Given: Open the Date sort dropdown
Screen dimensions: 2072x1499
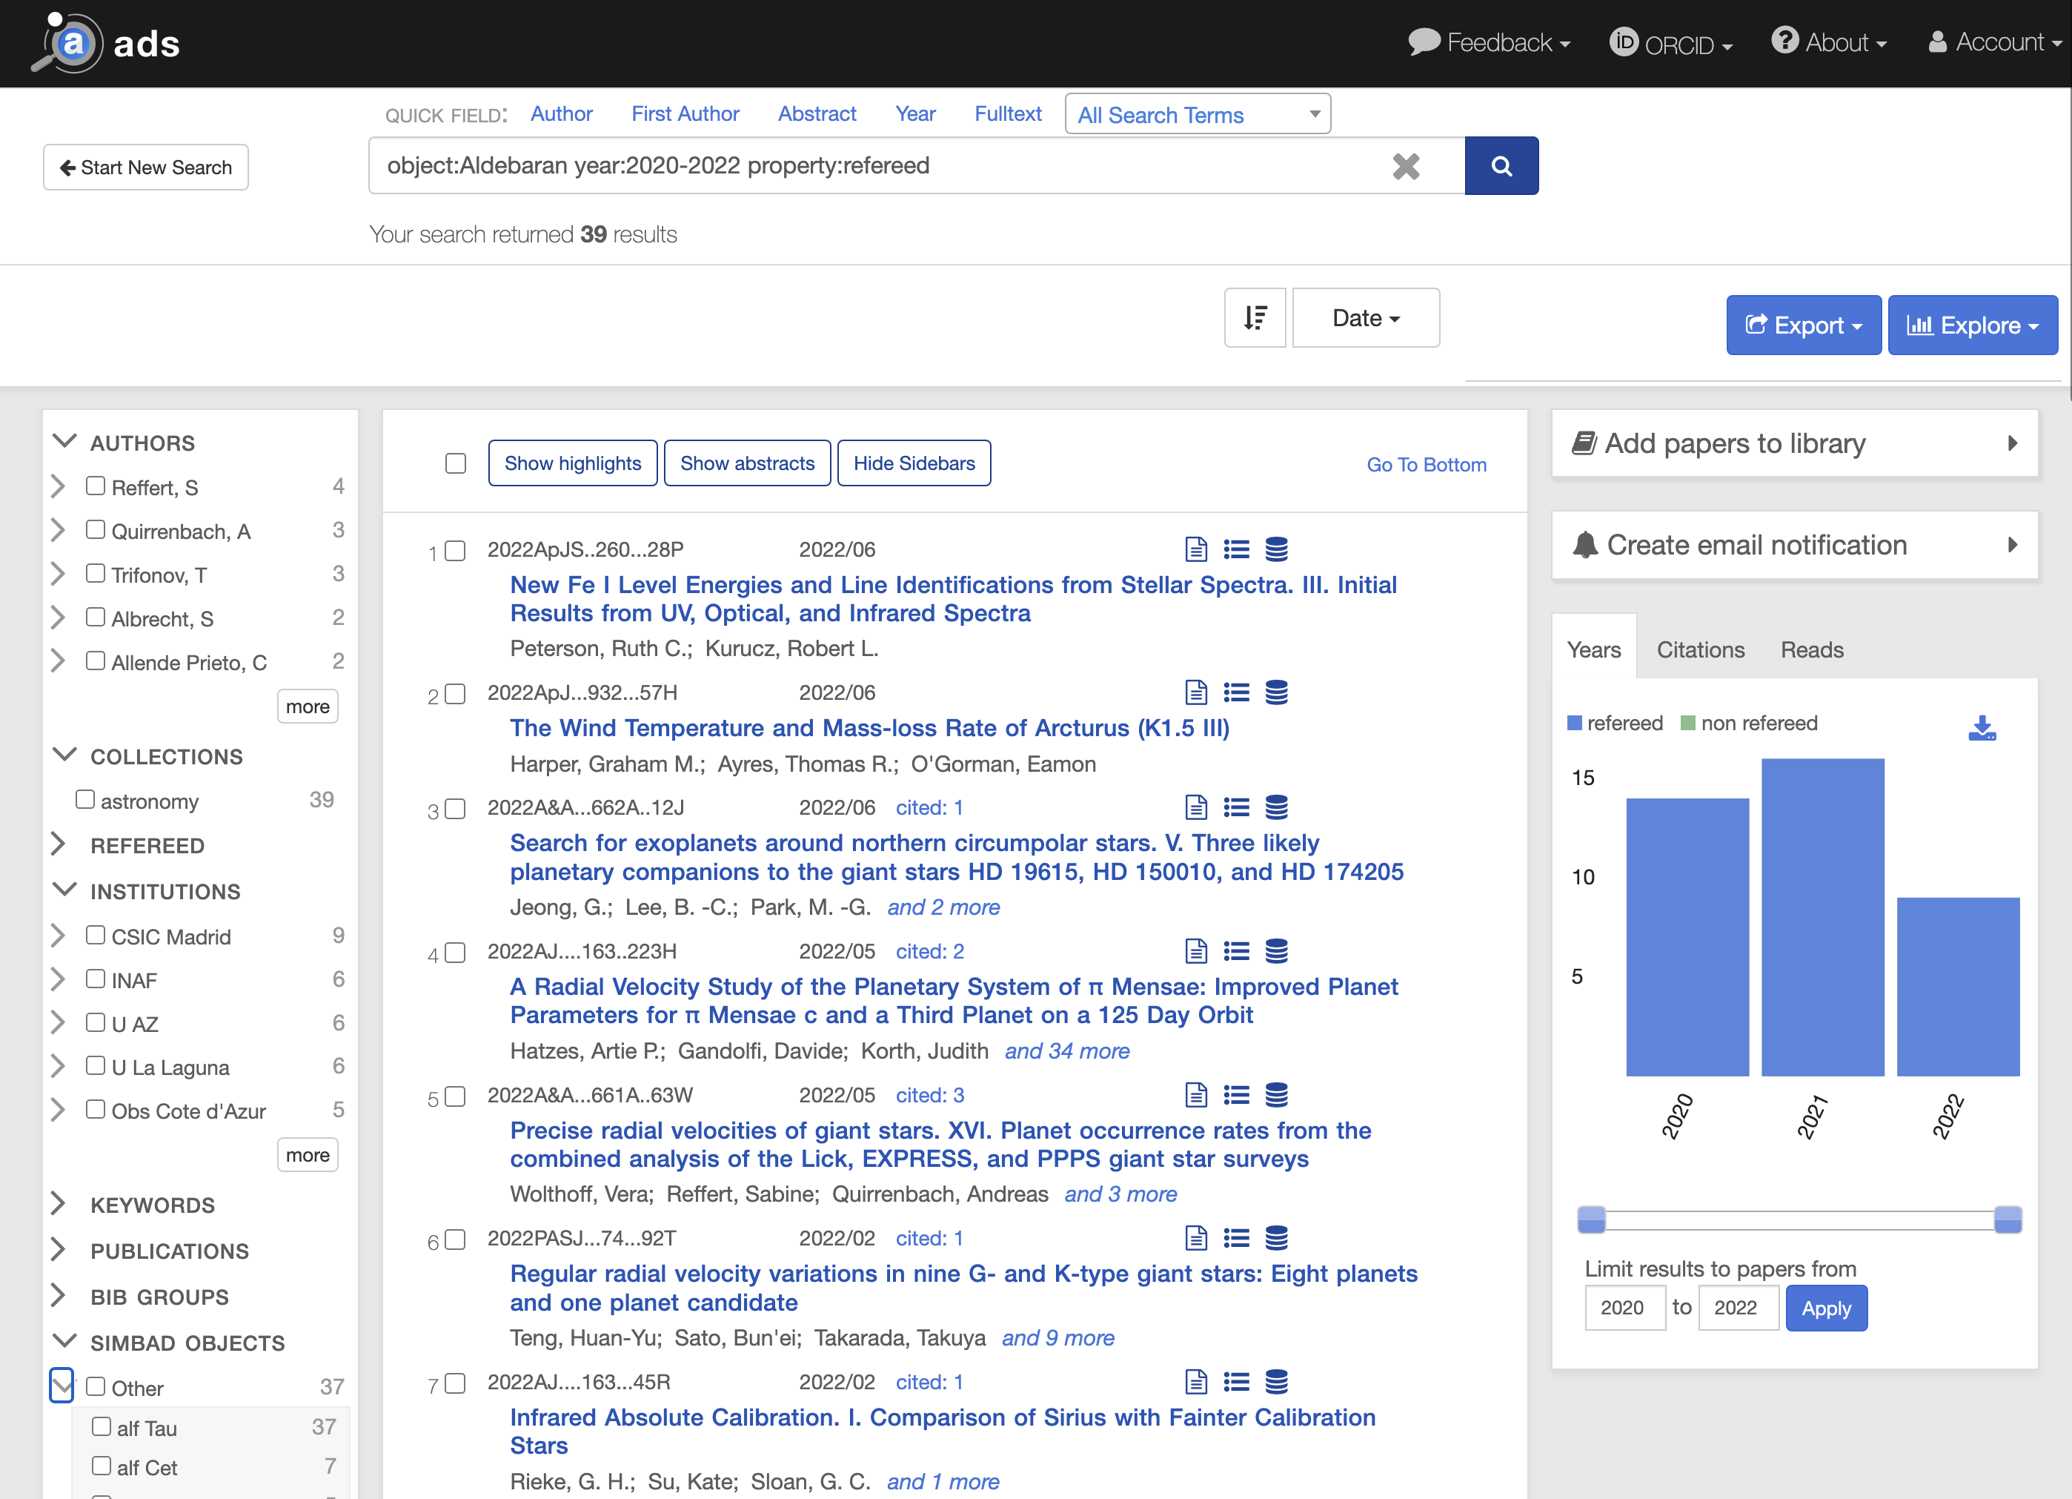Looking at the screenshot, I should (1365, 318).
